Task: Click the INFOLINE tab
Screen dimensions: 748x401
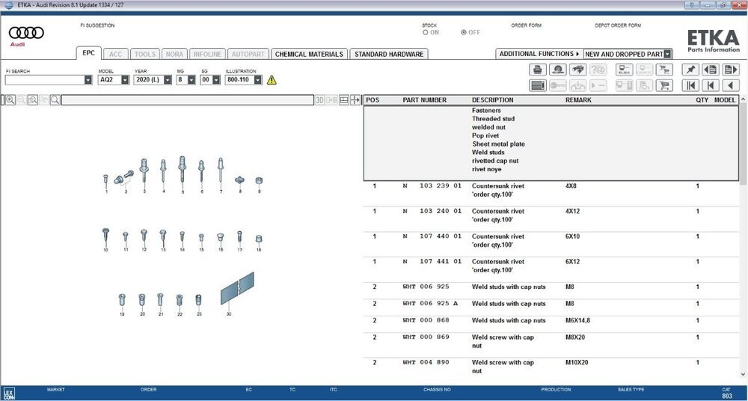Action: click(x=207, y=54)
